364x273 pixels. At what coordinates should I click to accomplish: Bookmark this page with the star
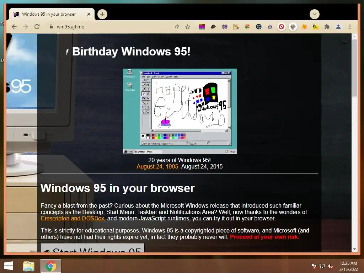(188, 27)
